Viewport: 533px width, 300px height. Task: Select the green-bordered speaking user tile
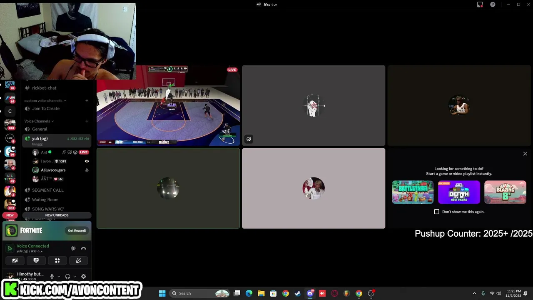point(168,188)
